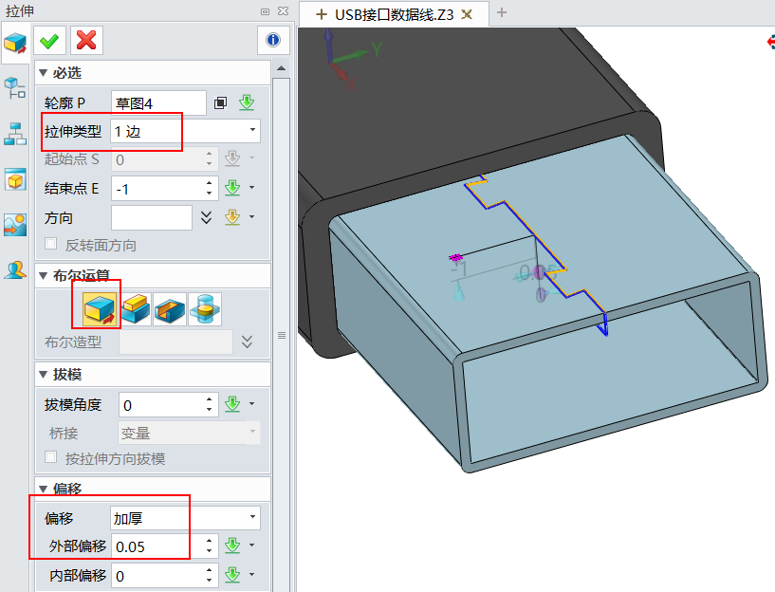The height and width of the screenshot is (592, 775).
Task: Select the intersect (交运算) boolean operation icon
Action: (205, 308)
